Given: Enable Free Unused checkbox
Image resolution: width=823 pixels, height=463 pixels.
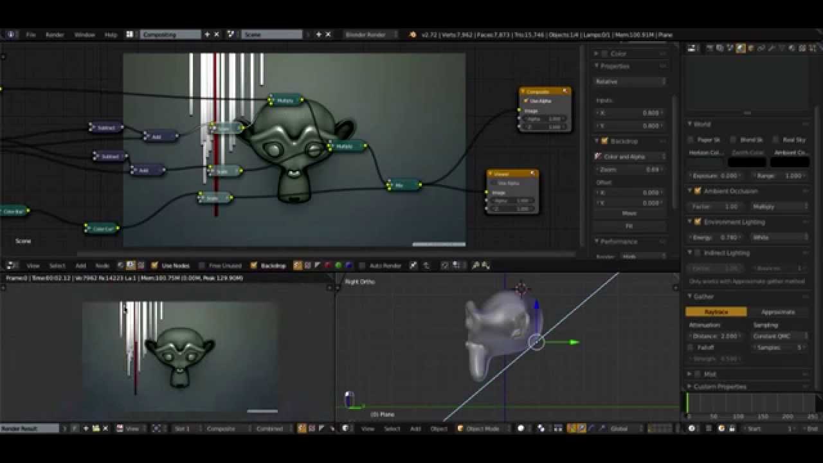Looking at the screenshot, I should pos(202,265).
